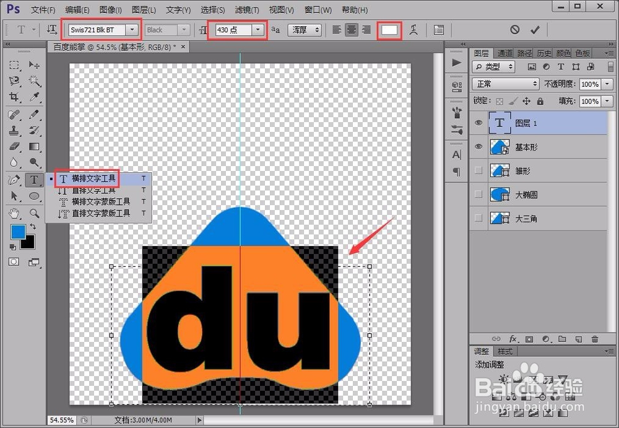Image resolution: width=619 pixels, height=428 pixels.
Task: Click the blue foreground color swatch
Action: [18, 232]
